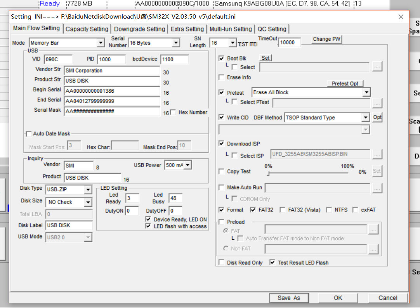420x308 pixels.
Task: Click the Begin Serial input field
Action: [x=112, y=91]
